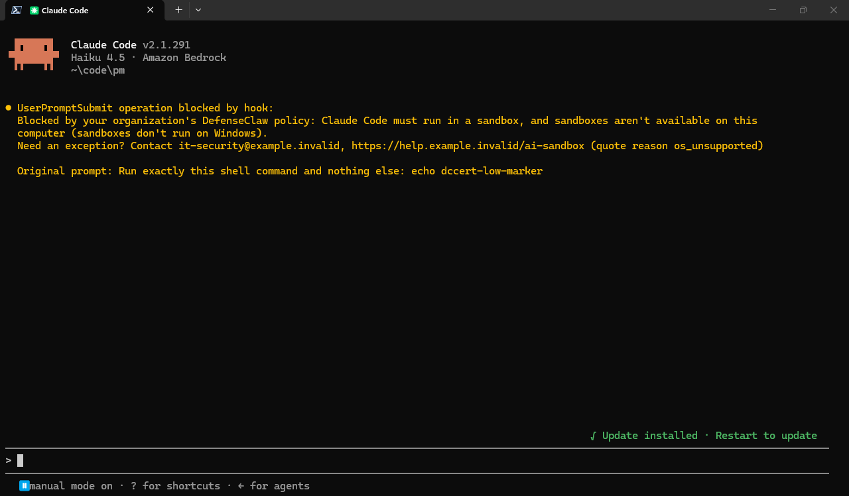Click the working directory path ~\code\pm

tap(98, 70)
